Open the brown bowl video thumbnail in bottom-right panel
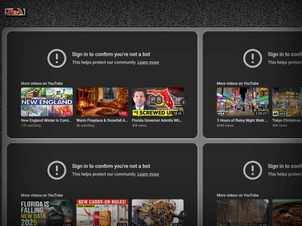 287,213
